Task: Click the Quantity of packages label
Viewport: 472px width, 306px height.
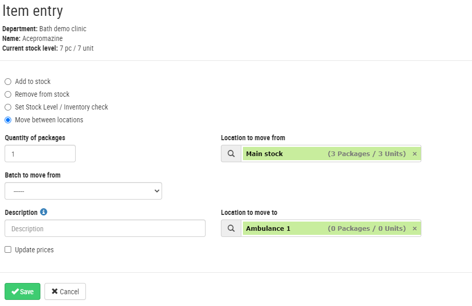Action: tap(35, 138)
